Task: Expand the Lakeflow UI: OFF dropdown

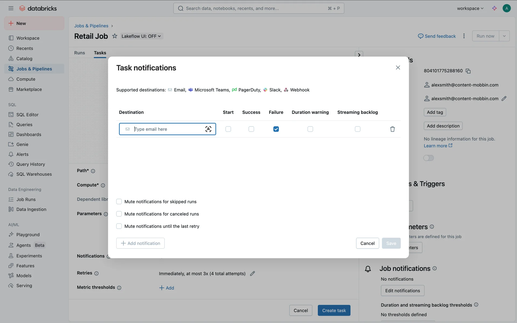Action: [x=141, y=36]
